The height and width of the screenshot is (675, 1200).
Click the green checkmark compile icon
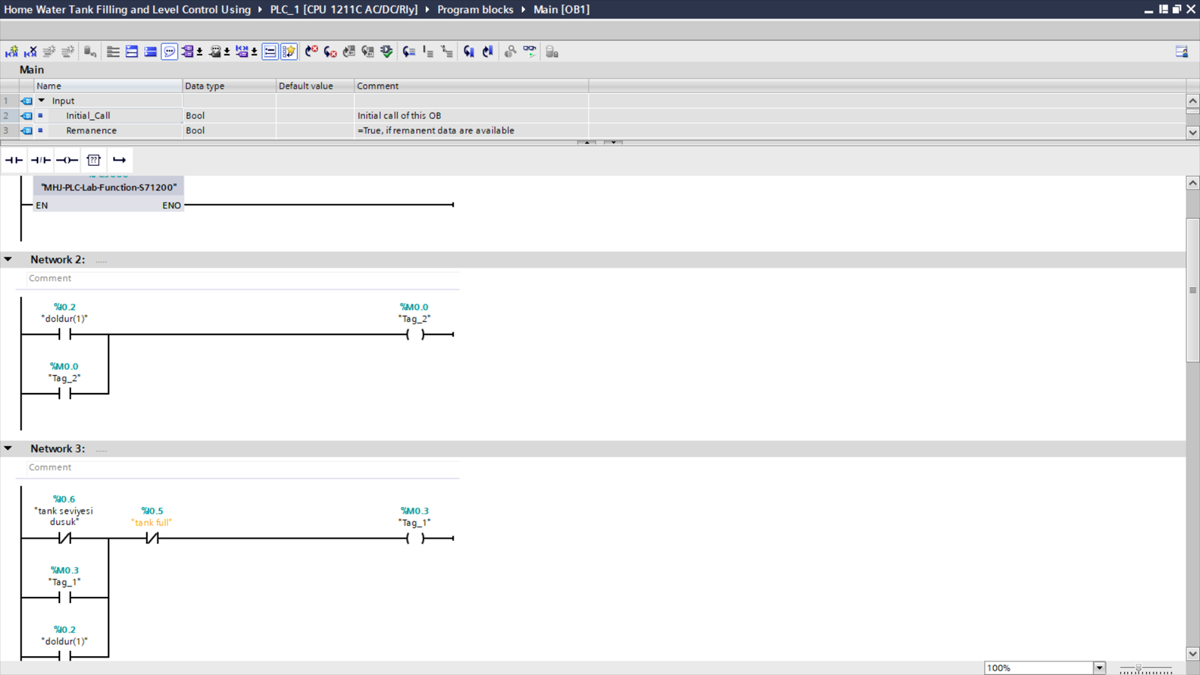(386, 52)
